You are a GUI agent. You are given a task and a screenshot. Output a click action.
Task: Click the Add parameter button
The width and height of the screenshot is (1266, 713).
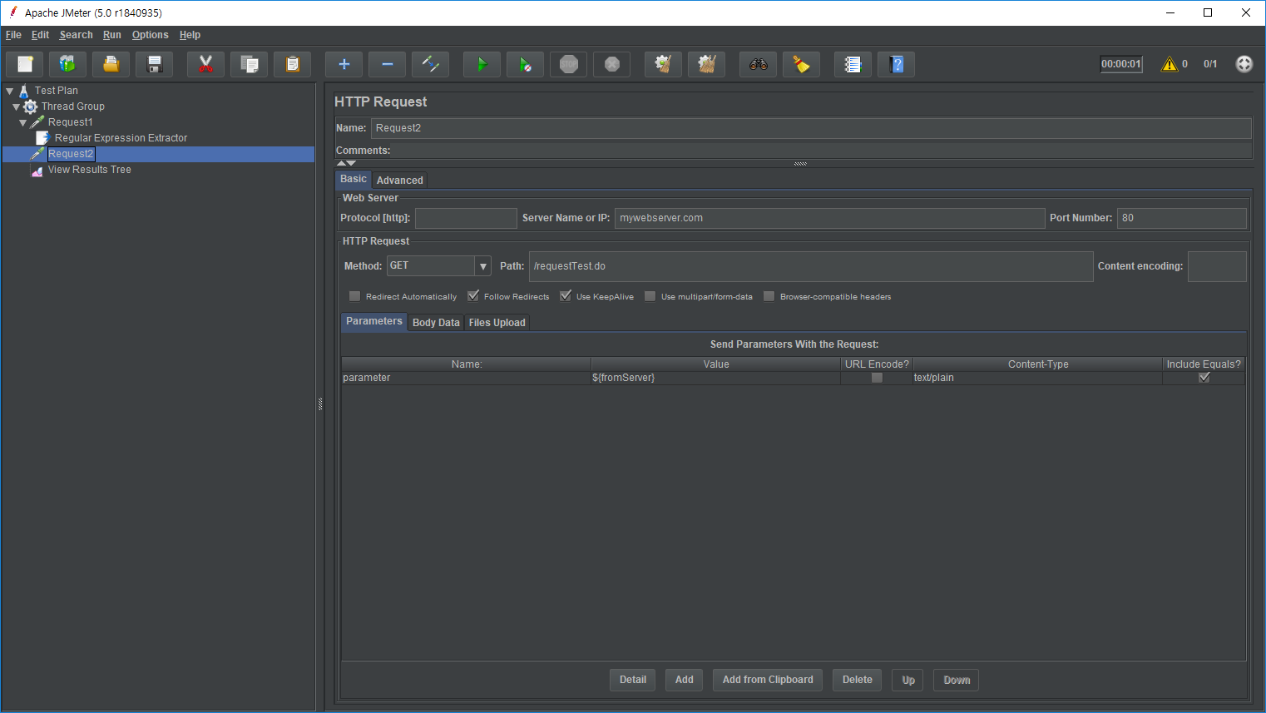tap(685, 680)
